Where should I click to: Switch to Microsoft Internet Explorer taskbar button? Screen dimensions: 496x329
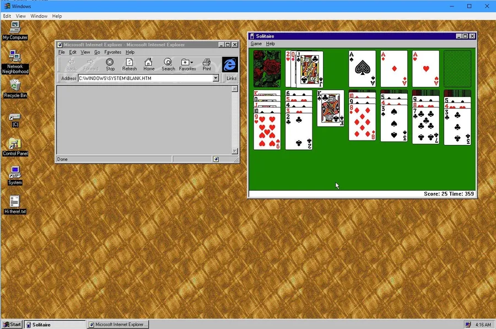[118, 325]
